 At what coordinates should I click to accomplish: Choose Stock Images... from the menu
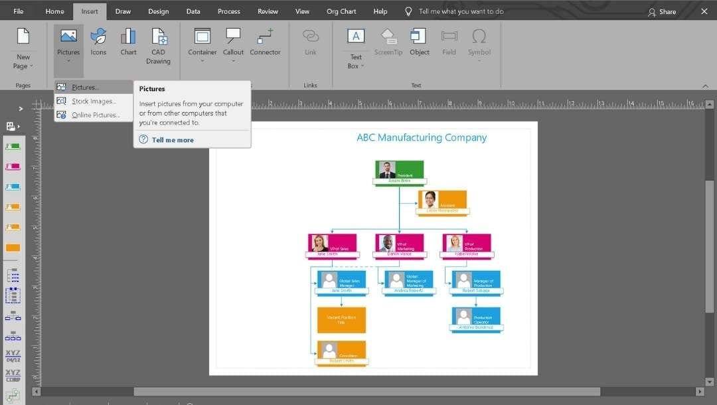point(94,101)
